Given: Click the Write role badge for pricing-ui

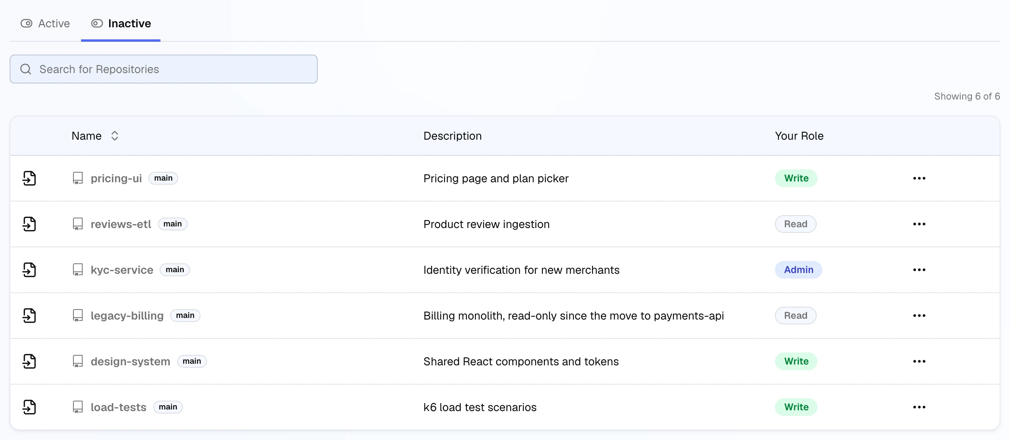Looking at the screenshot, I should (796, 178).
